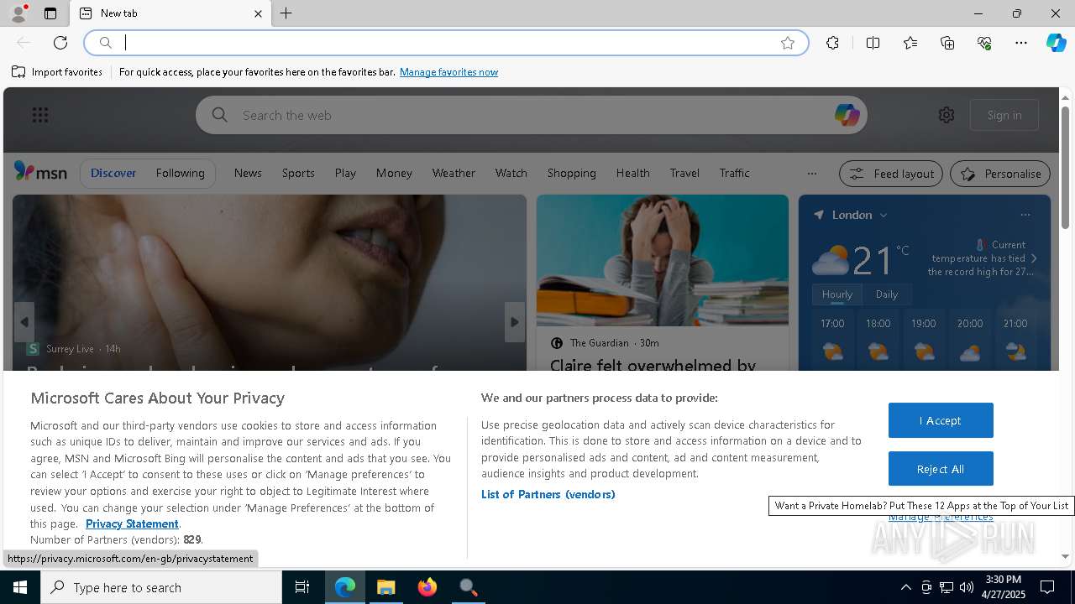Open the Traffic menu item

[734, 173]
